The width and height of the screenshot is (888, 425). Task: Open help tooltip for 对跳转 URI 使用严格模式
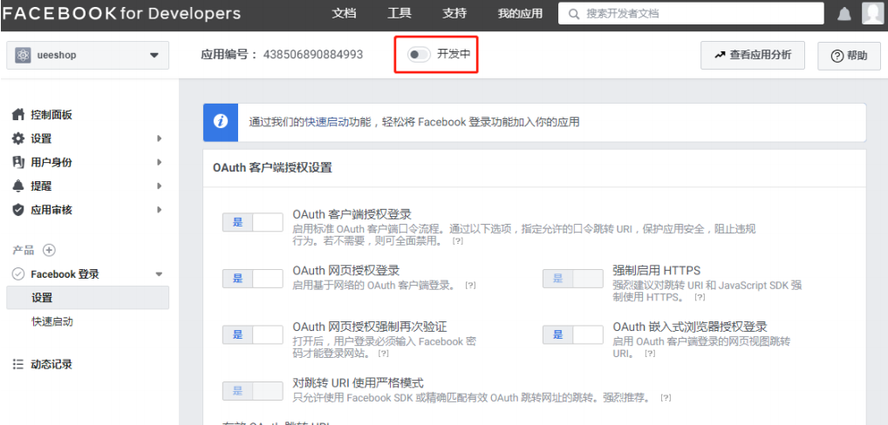pyautogui.click(x=666, y=397)
